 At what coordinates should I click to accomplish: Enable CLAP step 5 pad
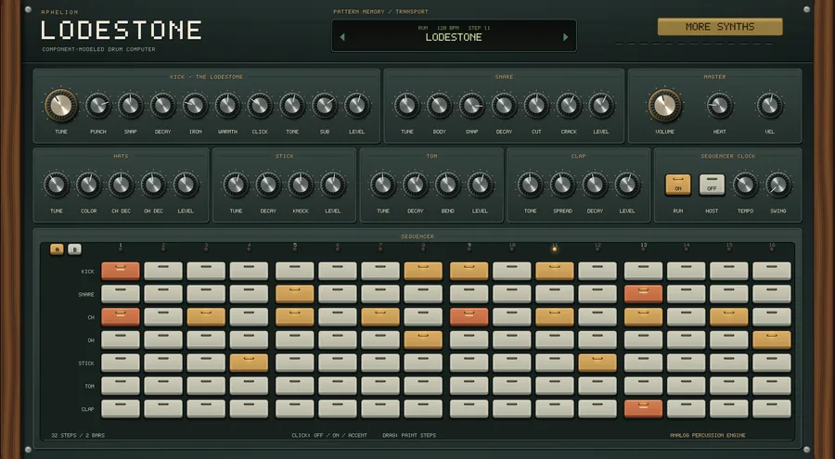click(294, 409)
